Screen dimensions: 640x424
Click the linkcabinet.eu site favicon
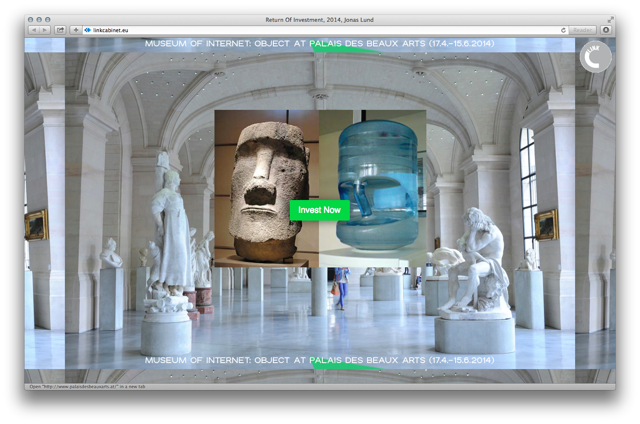pos(88,30)
